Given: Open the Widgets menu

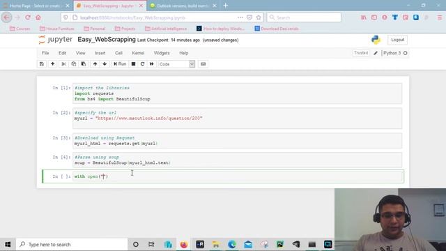Looking at the screenshot, I should (162, 53).
